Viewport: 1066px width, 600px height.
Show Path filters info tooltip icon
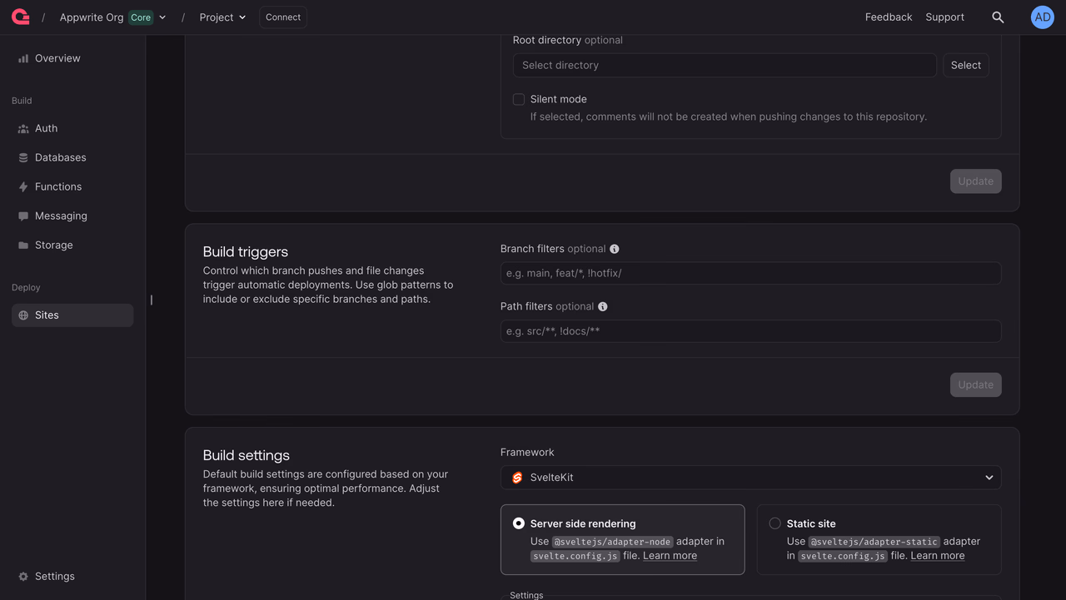pyautogui.click(x=603, y=306)
